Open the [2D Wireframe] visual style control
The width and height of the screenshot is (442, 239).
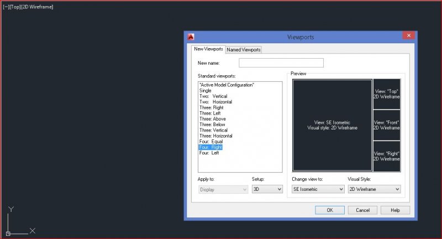37,7
